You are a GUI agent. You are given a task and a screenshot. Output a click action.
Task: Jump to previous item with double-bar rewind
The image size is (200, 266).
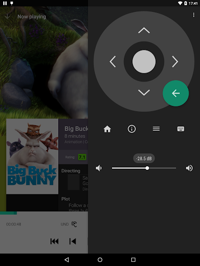click(54, 241)
